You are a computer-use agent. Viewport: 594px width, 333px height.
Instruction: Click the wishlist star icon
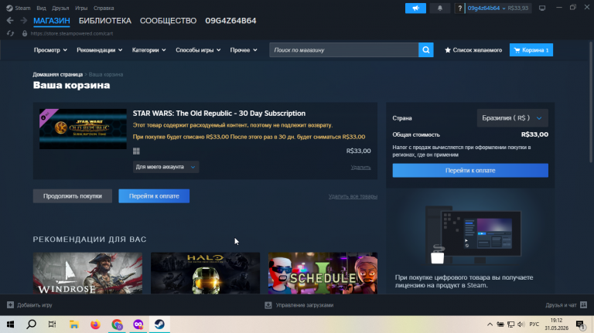pyautogui.click(x=447, y=50)
